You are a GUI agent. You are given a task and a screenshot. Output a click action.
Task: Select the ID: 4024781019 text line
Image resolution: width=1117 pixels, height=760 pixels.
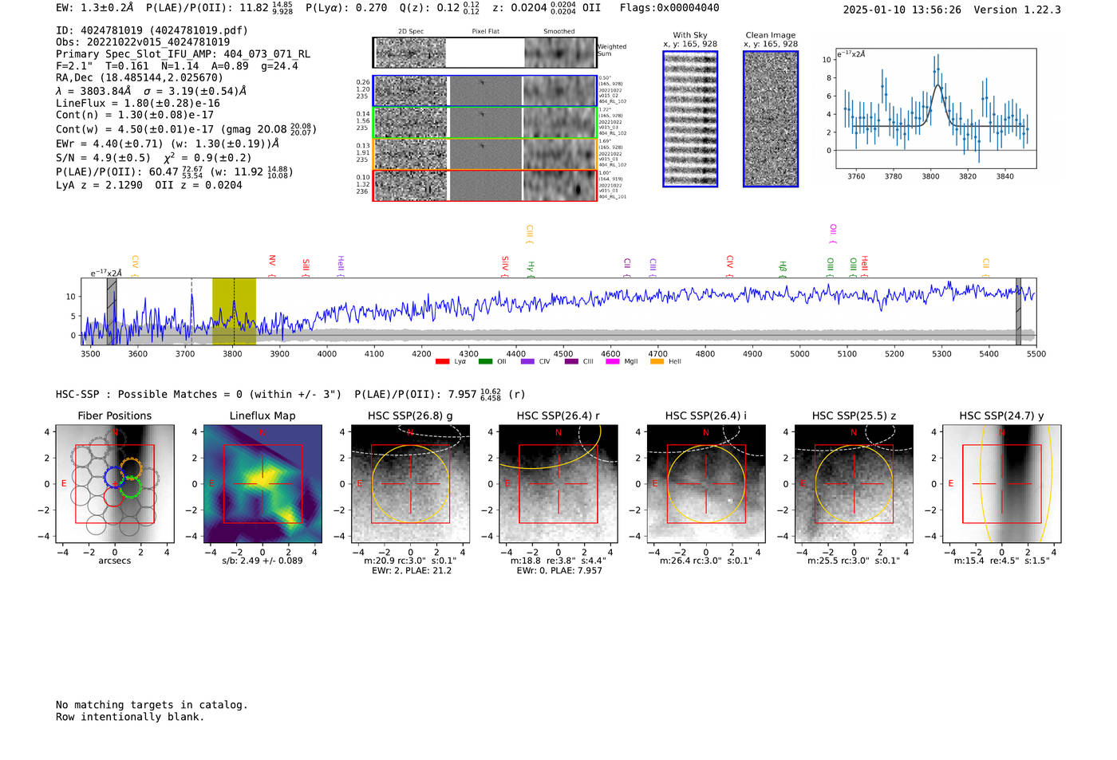(x=152, y=30)
